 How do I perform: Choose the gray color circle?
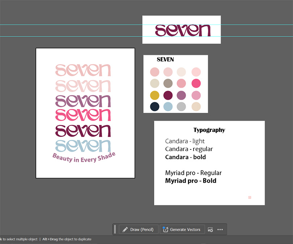pyautogui.click(x=182, y=106)
